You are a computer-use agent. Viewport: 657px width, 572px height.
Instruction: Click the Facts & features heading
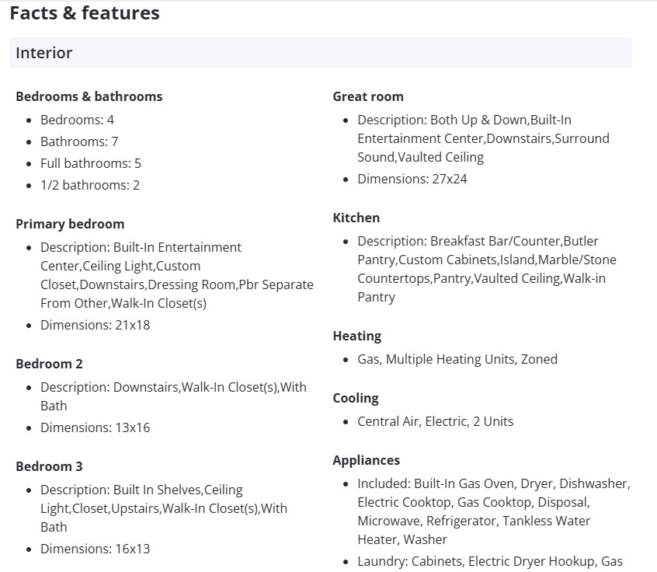[x=85, y=13]
